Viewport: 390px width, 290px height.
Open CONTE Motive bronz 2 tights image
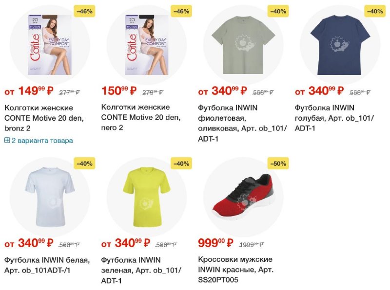[50, 45]
